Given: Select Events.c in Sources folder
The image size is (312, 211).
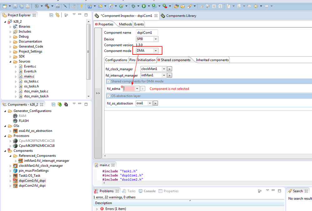Looking at the screenshot, I should (x=30, y=66).
